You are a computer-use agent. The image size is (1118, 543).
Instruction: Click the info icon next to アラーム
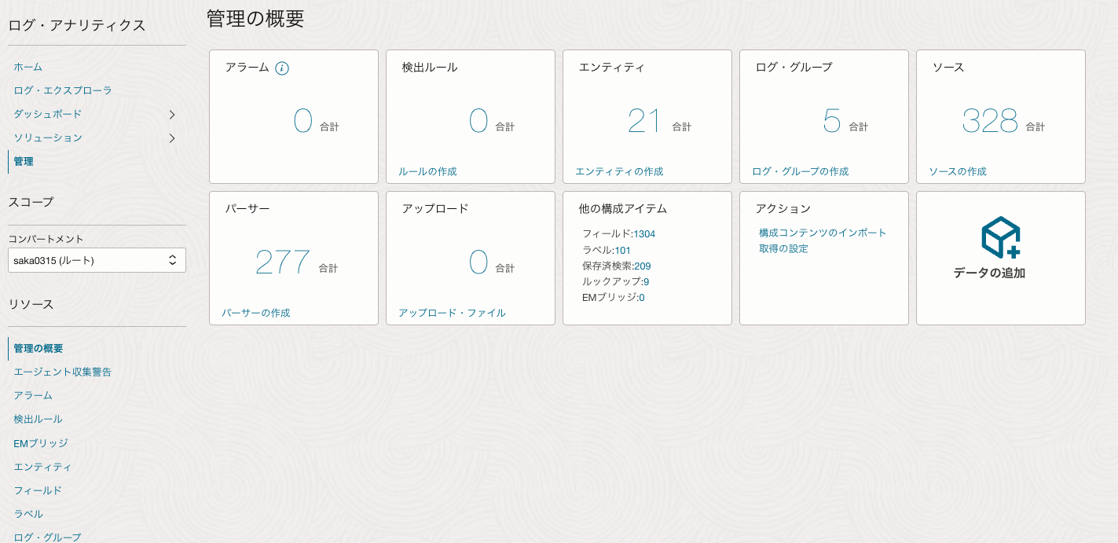click(281, 68)
